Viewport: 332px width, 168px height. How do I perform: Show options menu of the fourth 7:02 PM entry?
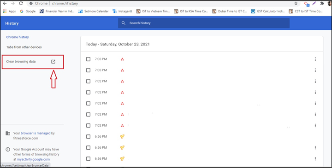tap(315, 114)
